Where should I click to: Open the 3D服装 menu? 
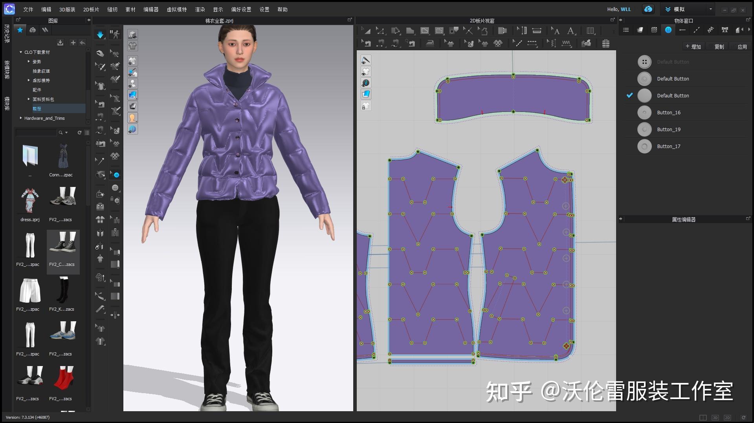[x=67, y=9]
